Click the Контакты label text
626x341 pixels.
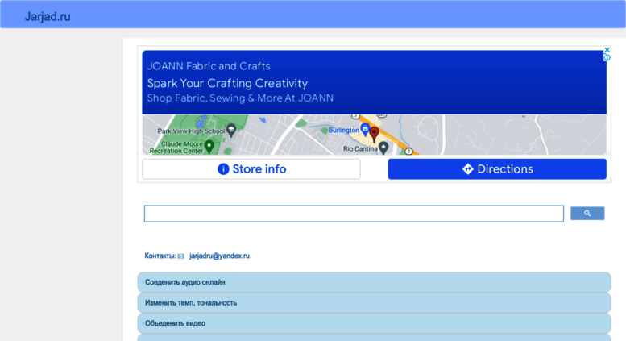(160, 256)
